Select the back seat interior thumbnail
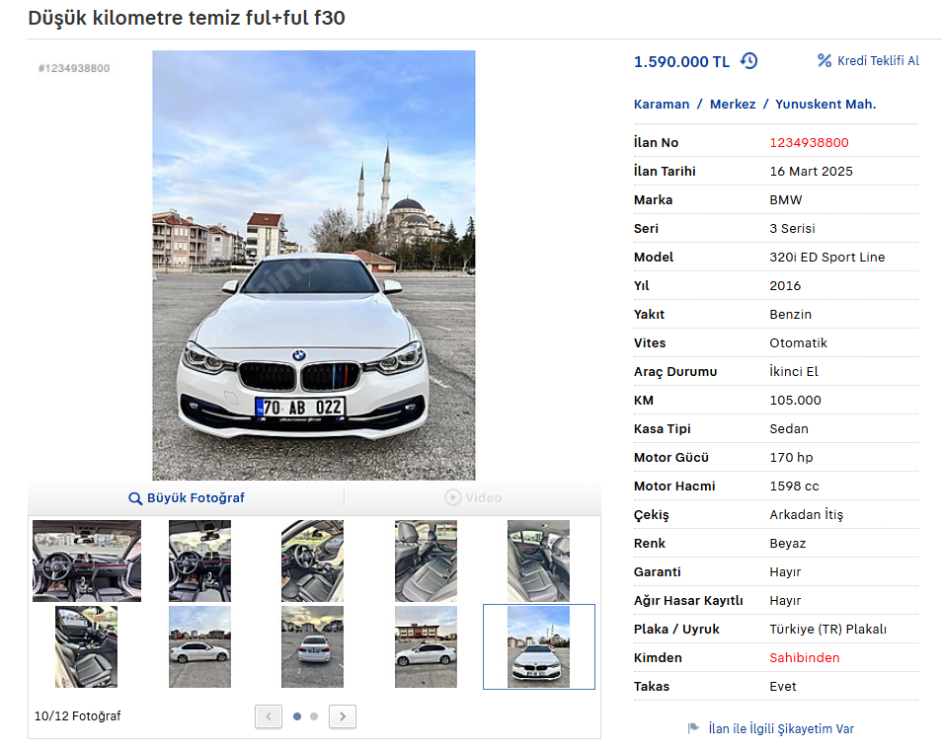942x749 pixels. point(538,561)
